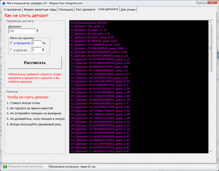Viewport: 219px width, 171px height.
Task: Select the 'Слив депозита' tab
Action: 108,9
